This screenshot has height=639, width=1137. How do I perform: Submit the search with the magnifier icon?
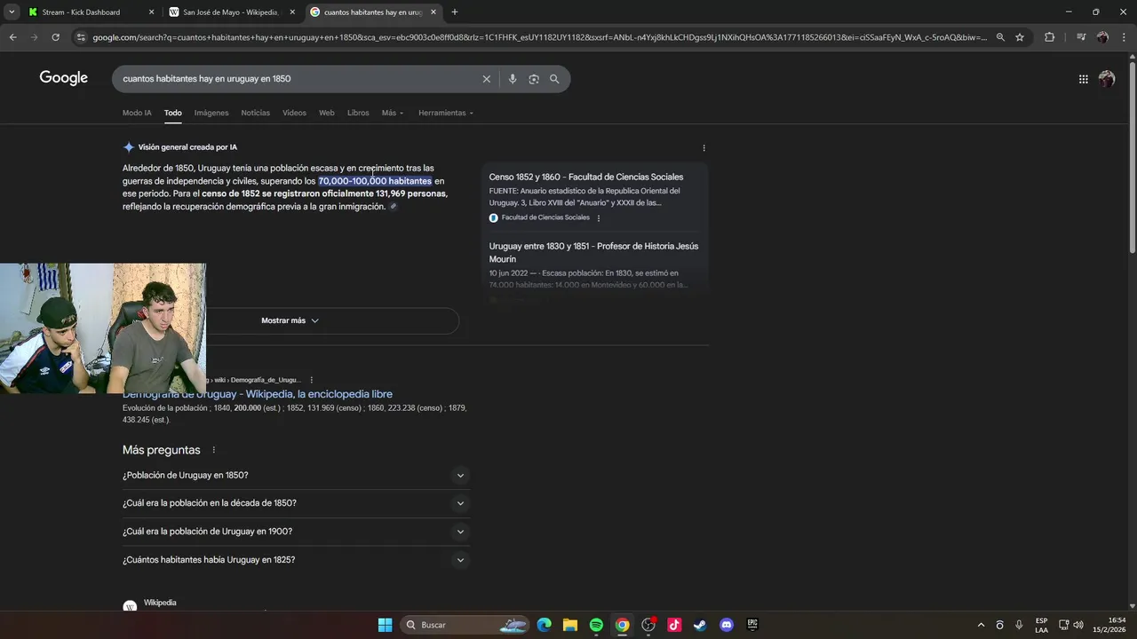tap(554, 79)
